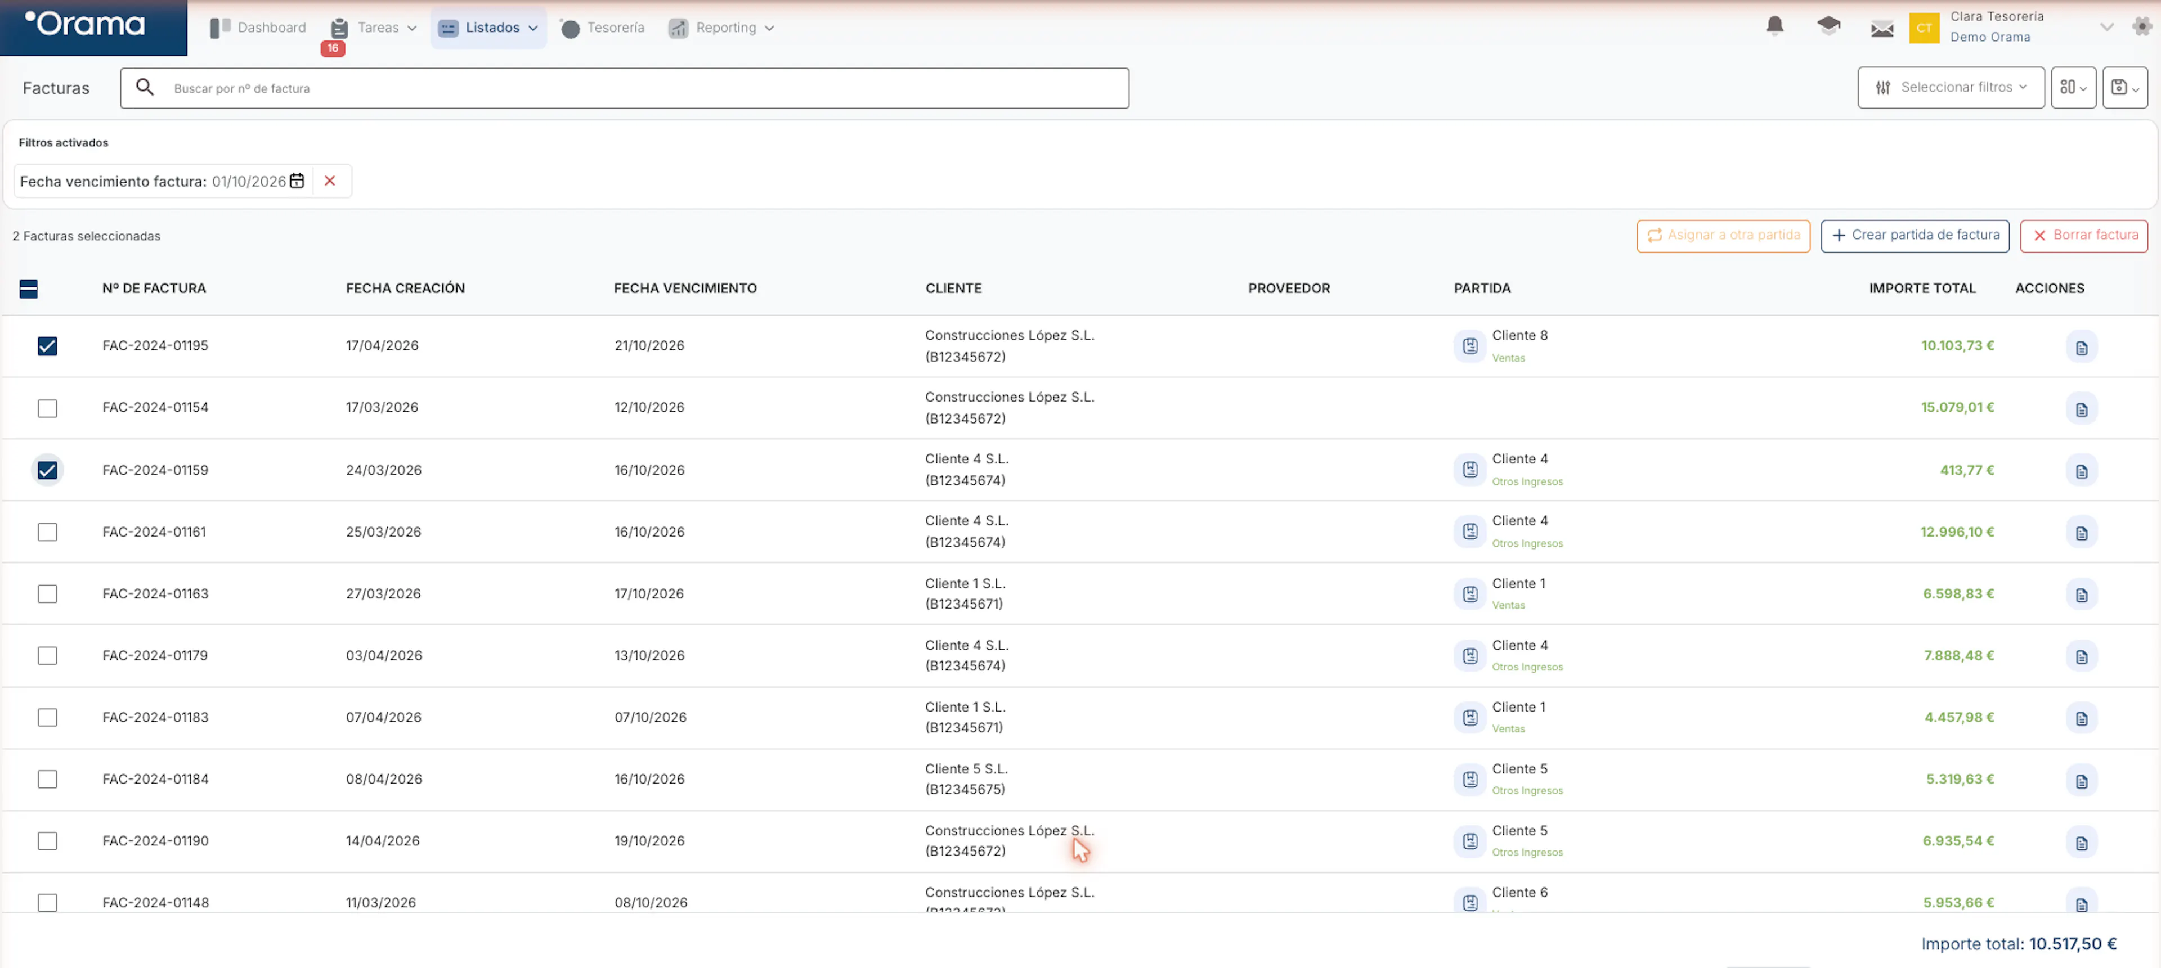Open partida icon for FAC-2024-01195

1470,345
